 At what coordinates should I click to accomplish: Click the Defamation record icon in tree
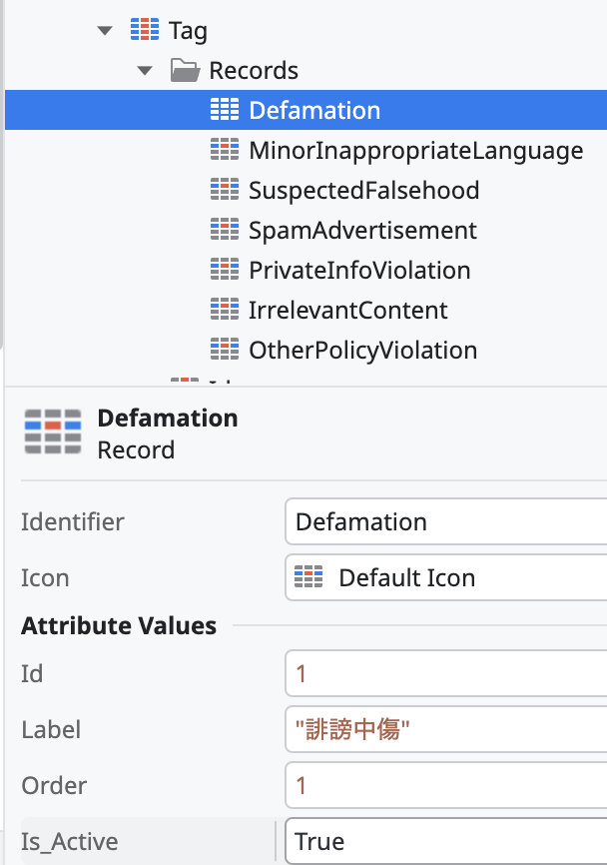click(x=225, y=109)
